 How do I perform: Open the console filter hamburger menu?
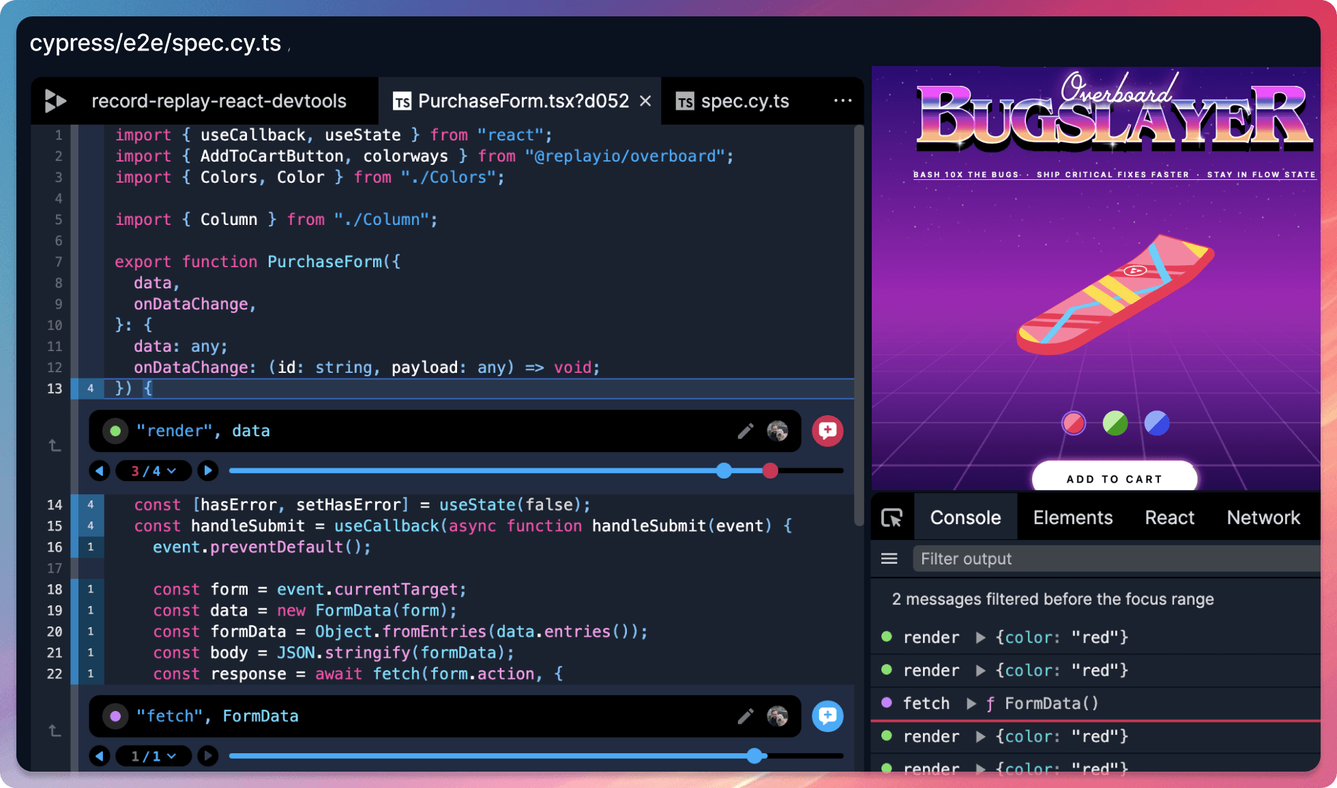click(890, 559)
